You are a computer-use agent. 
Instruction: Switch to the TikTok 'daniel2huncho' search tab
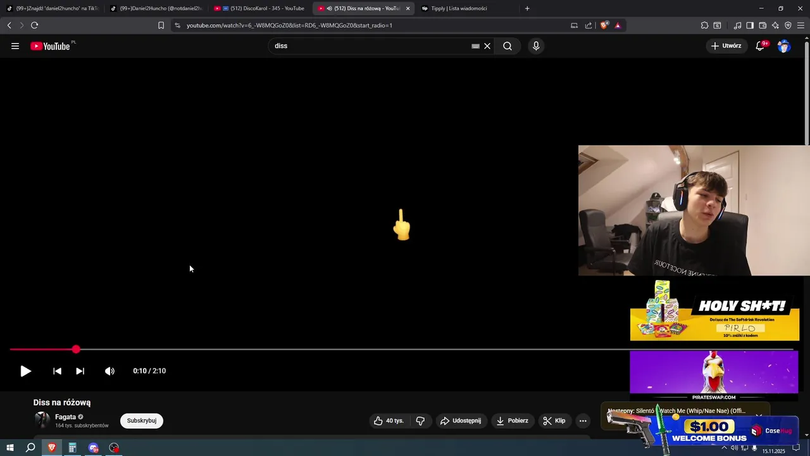53,8
